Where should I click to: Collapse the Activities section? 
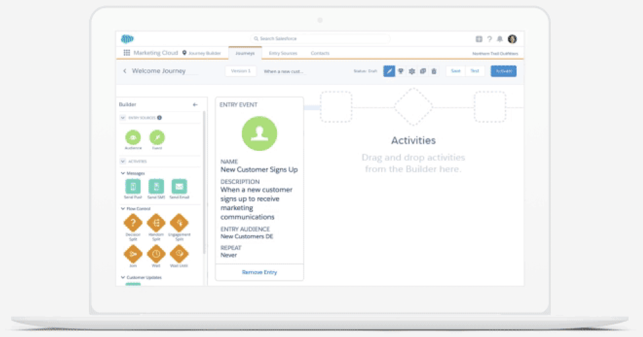pyautogui.click(x=123, y=161)
